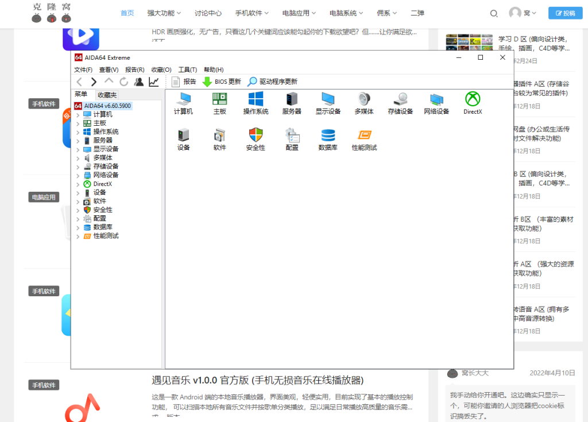This screenshot has height=422, width=588.
Task: Expand the 操作系统 tree node
Action: pos(78,132)
